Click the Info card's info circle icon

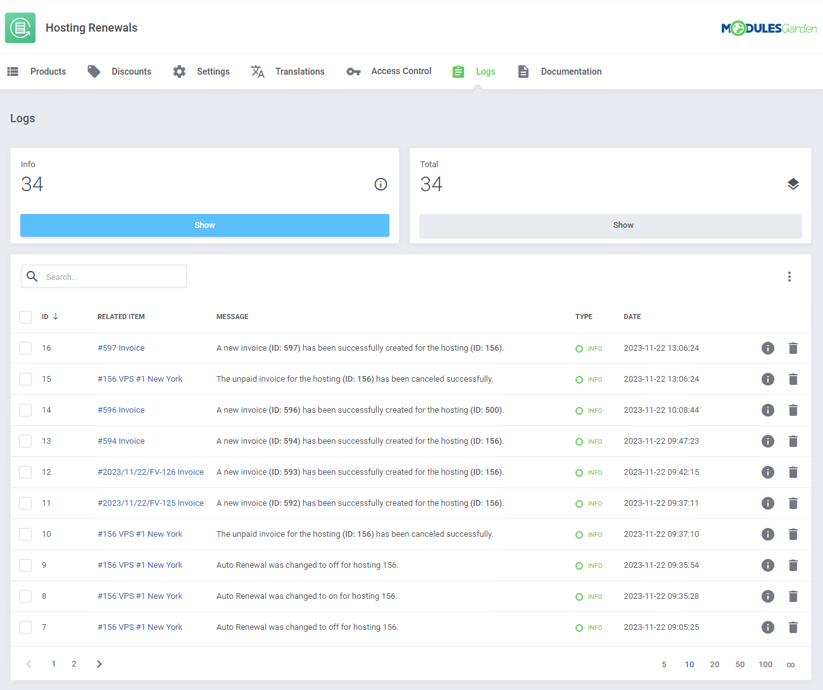pyautogui.click(x=380, y=184)
